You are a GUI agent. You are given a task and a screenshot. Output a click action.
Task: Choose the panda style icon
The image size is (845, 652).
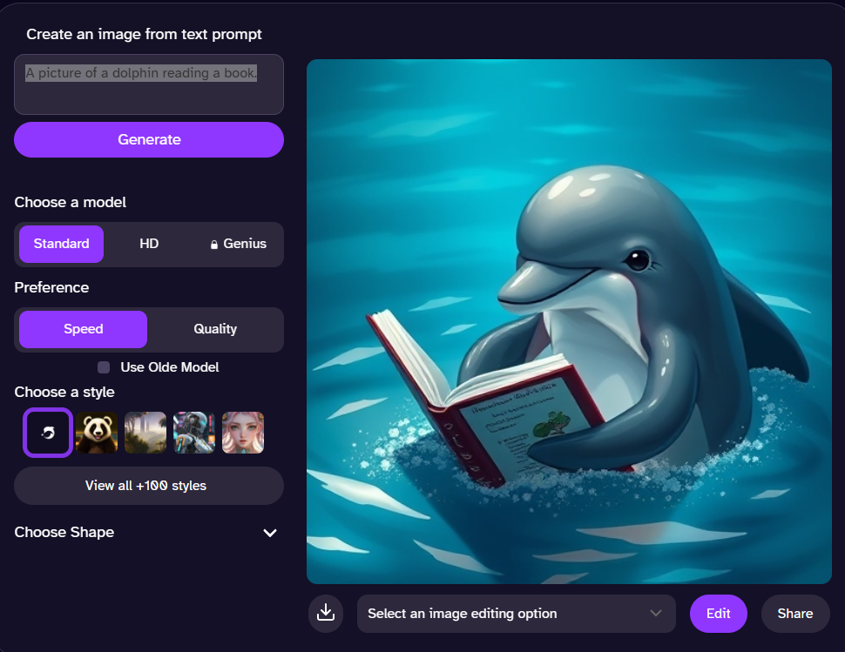(97, 433)
